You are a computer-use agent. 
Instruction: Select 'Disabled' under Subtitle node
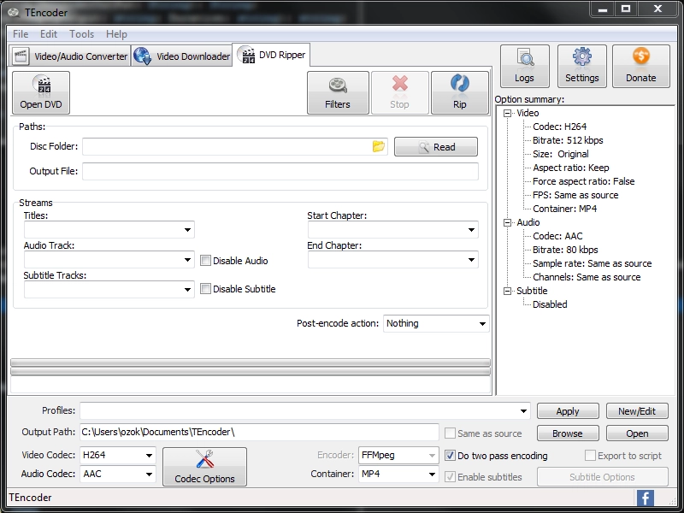(x=550, y=304)
